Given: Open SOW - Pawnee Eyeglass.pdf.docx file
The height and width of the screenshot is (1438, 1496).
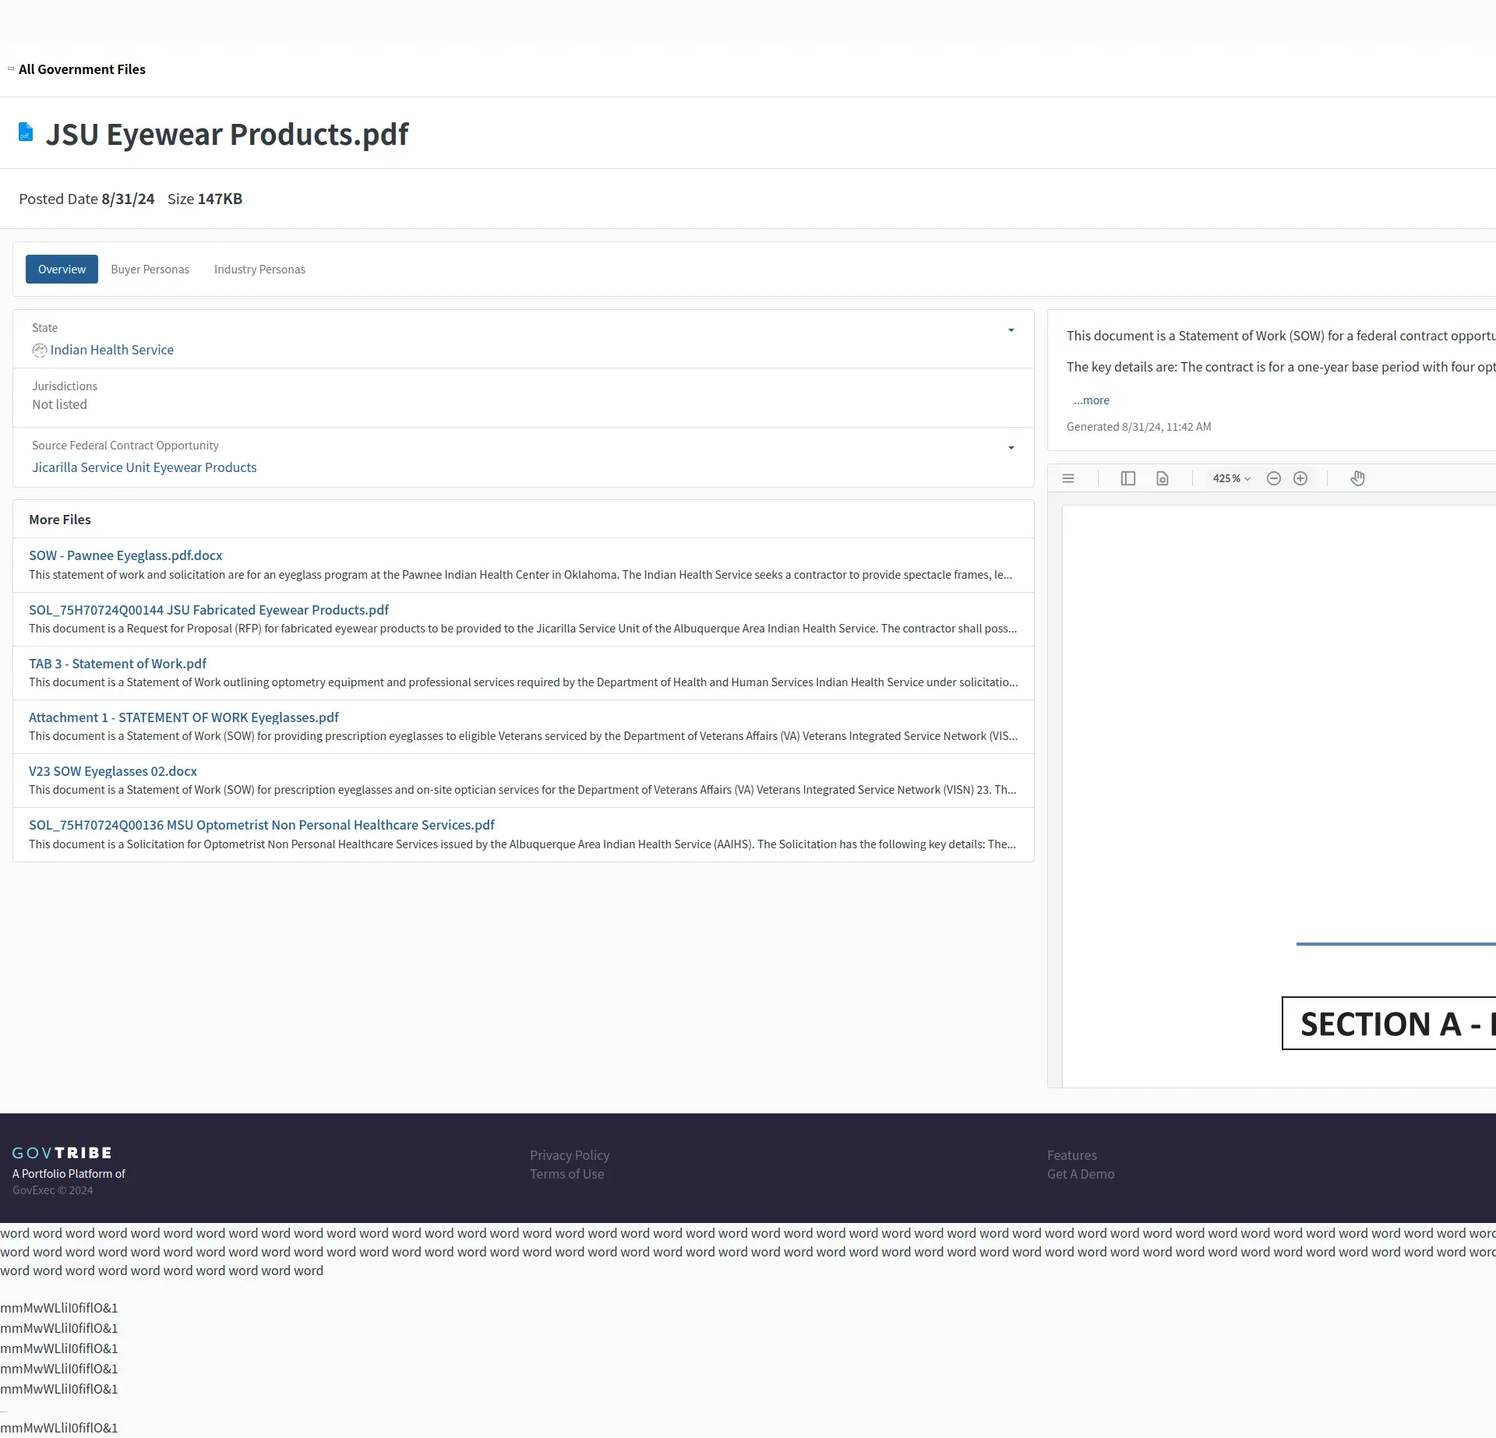Looking at the screenshot, I should click(125, 555).
